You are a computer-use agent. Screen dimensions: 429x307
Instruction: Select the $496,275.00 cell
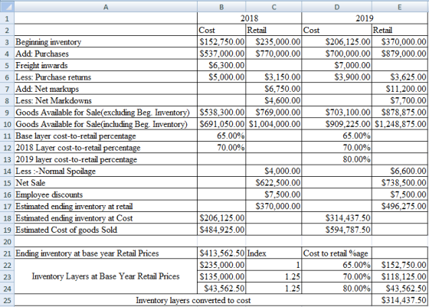400,207
